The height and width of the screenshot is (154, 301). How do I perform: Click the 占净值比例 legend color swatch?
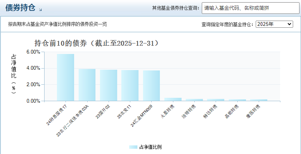pos(133,147)
